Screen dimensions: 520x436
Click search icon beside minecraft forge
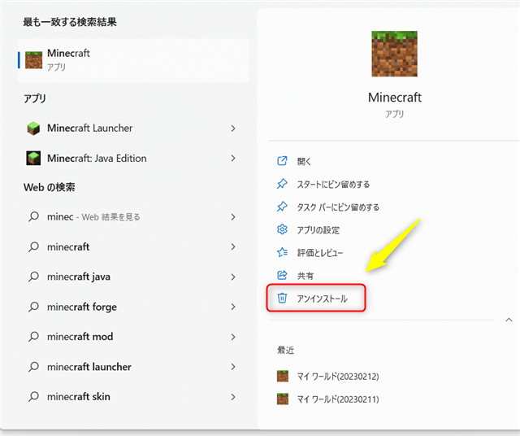point(33,307)
